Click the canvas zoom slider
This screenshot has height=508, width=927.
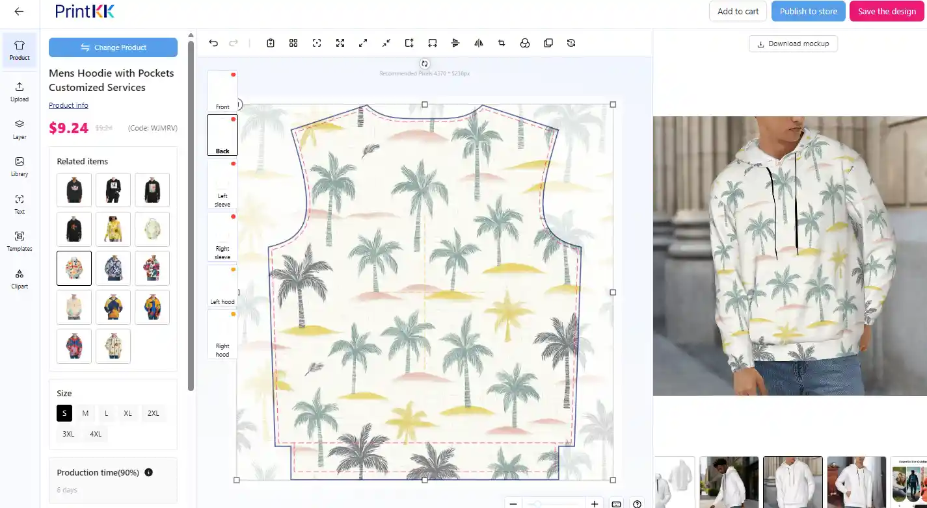click(554, 504)
